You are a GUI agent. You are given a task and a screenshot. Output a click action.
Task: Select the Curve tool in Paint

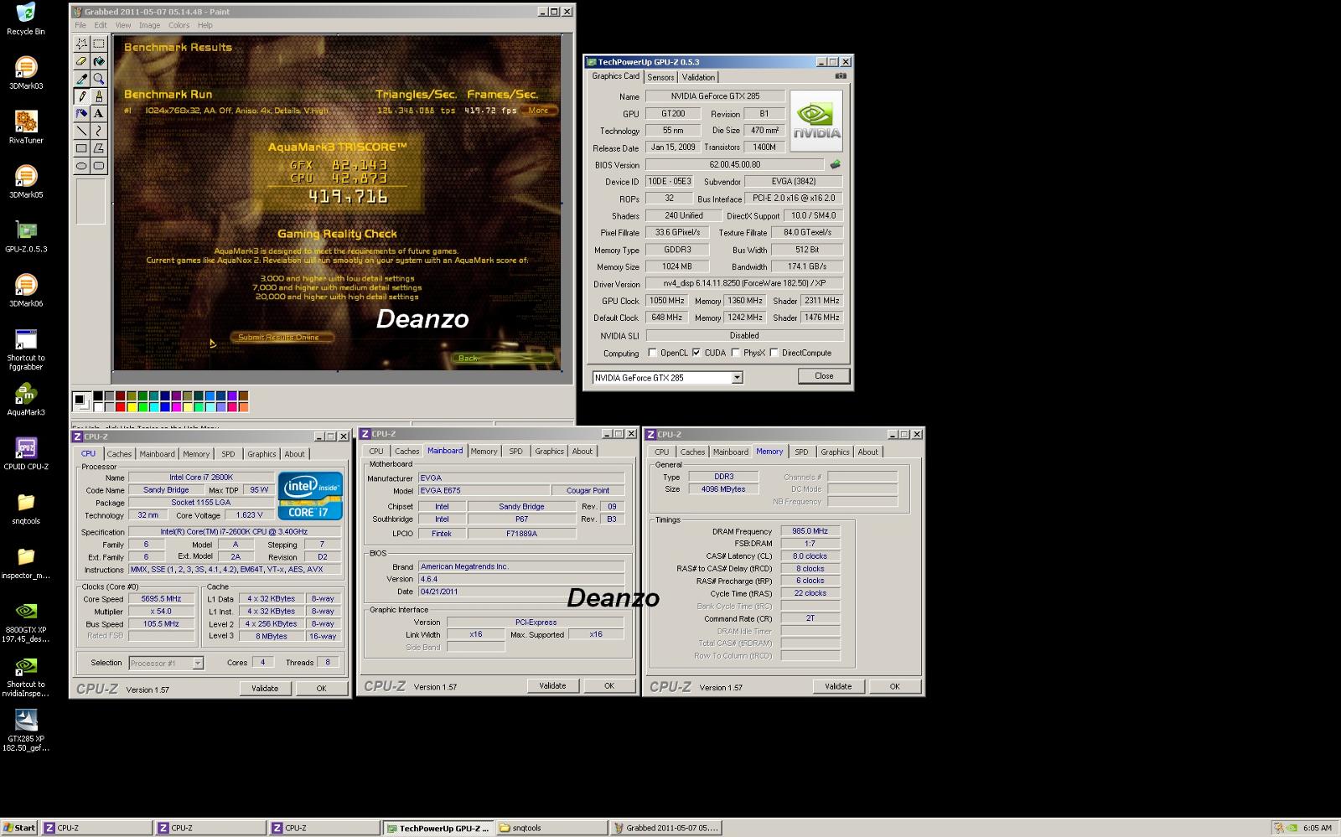click(x=99, y=131)
